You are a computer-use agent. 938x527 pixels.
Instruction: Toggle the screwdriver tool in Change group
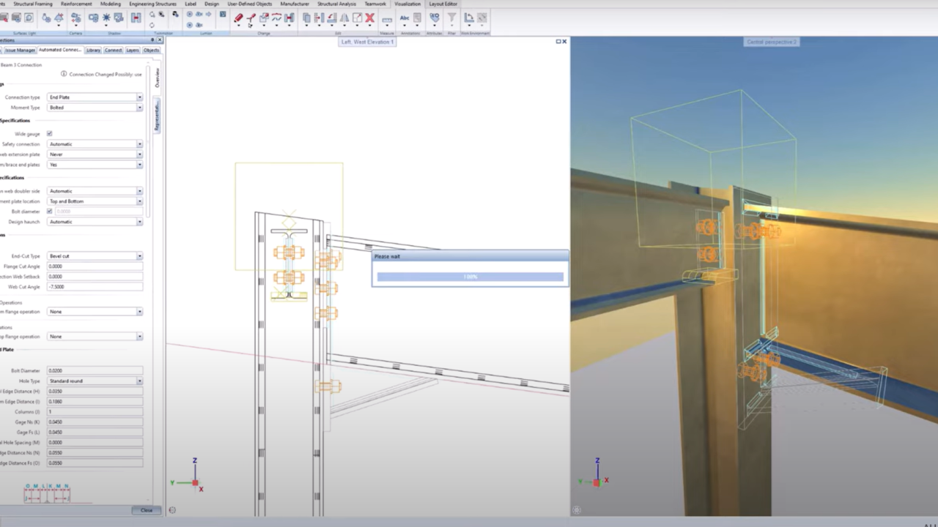tap(251, 18)
